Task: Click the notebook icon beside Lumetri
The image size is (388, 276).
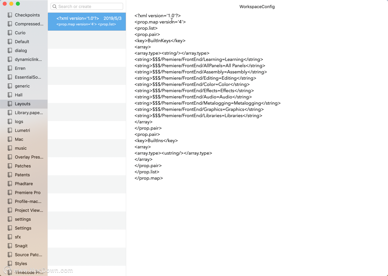Action: [x=10, y=131]
